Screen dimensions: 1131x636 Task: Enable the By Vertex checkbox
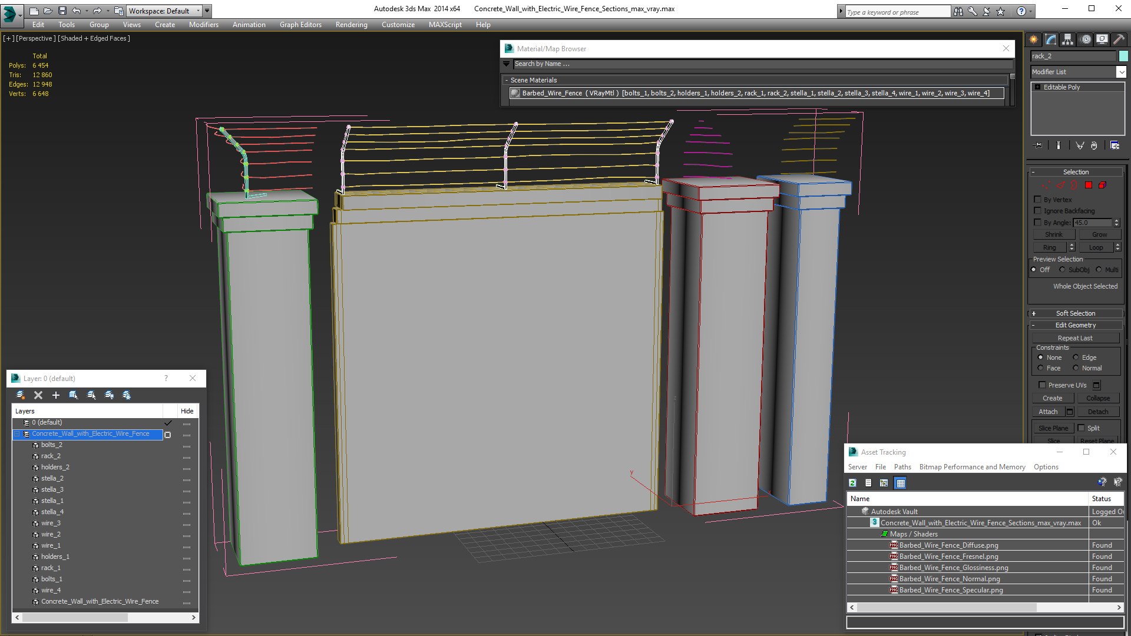tap(1038, 200)
